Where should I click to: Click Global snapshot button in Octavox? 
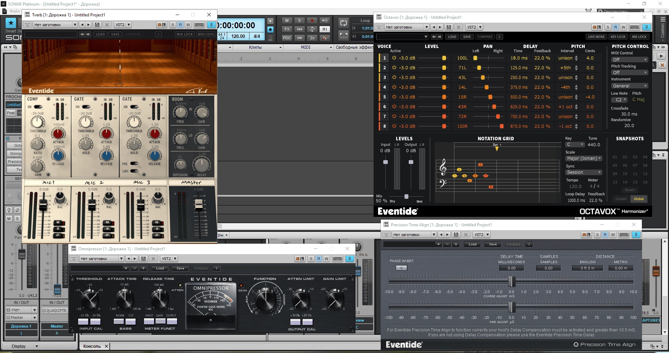coord(639,199)
